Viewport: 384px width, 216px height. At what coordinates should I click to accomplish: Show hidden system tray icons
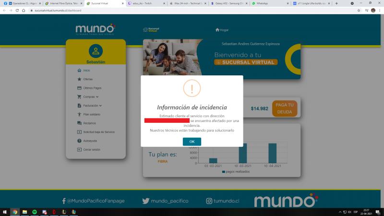coord(340,212)
